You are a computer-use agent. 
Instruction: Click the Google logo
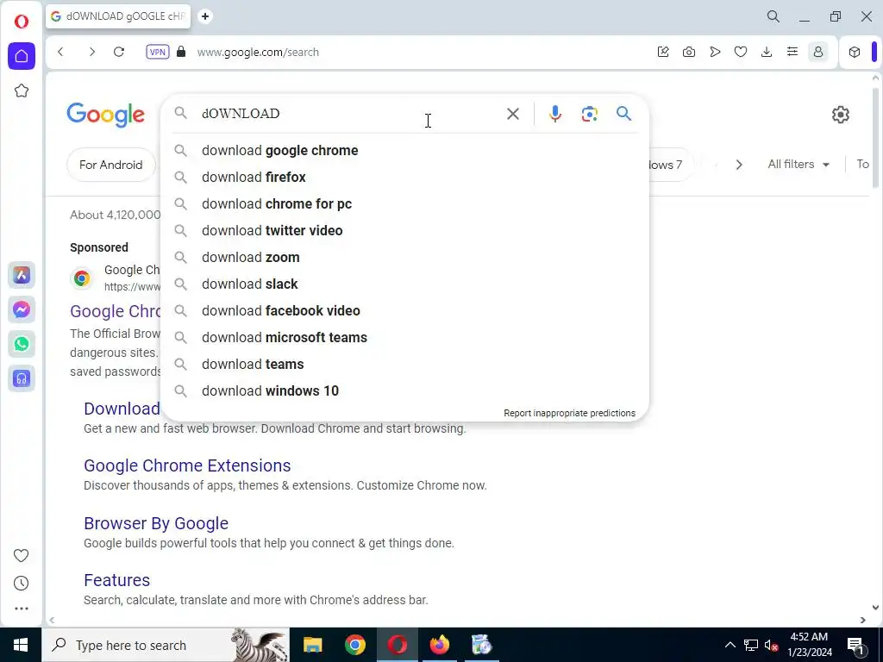(x=106, y=115)
